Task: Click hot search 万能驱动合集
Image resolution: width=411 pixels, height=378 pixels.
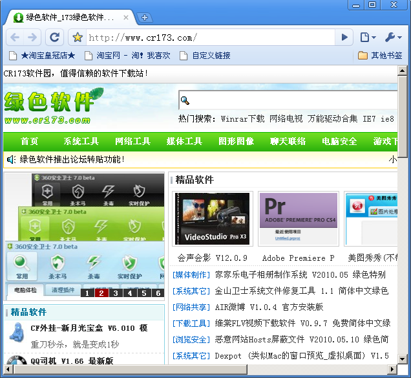Action: tap(332, 119)
